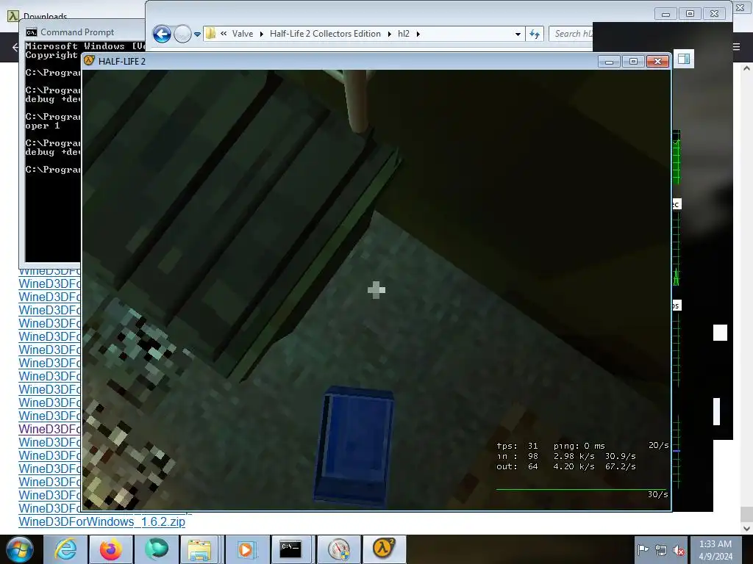Open the Windows Start menu
This screenshot has height=564, width=753.
pos(20,549)
